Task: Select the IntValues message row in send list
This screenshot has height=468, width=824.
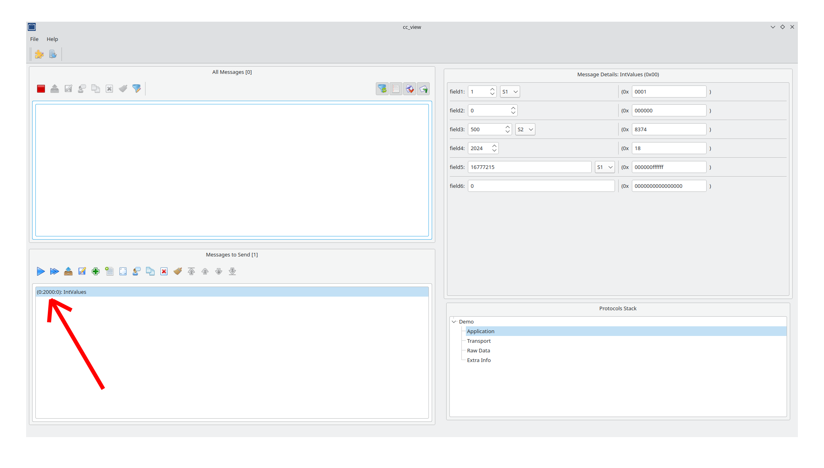Action: coord(232,292)
